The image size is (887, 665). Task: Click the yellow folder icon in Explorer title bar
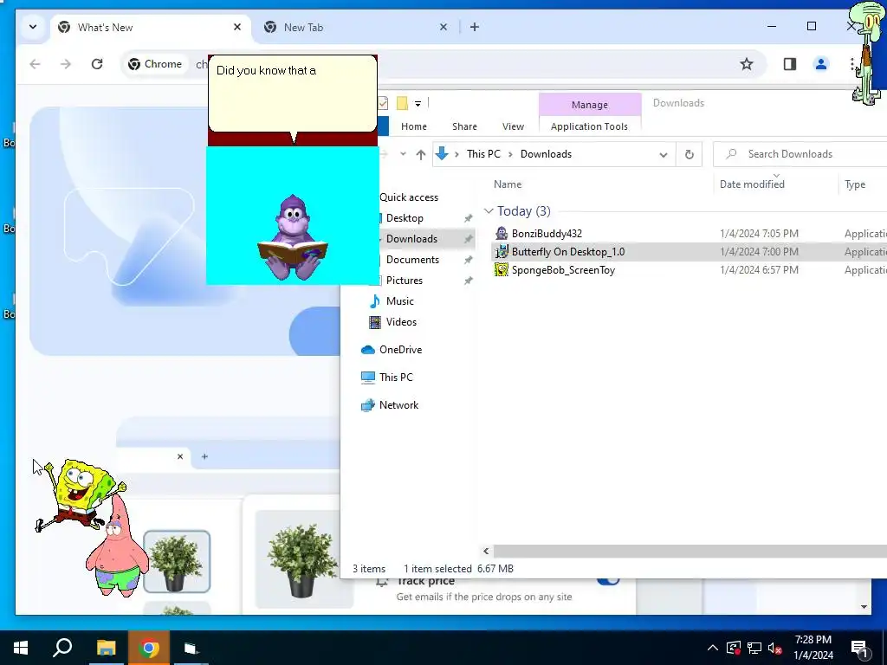coord(402,103)
